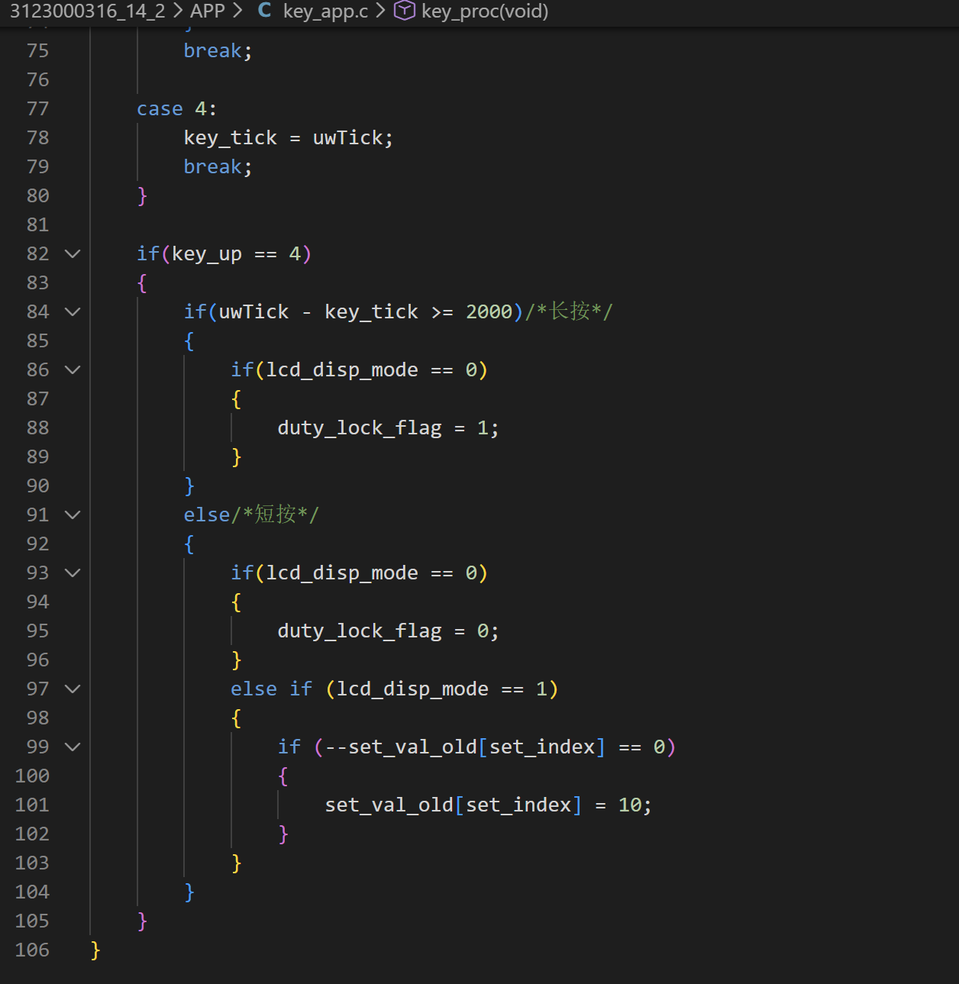
Task: Select key_app.c in the breadcrumb
Action: point(325,11)
